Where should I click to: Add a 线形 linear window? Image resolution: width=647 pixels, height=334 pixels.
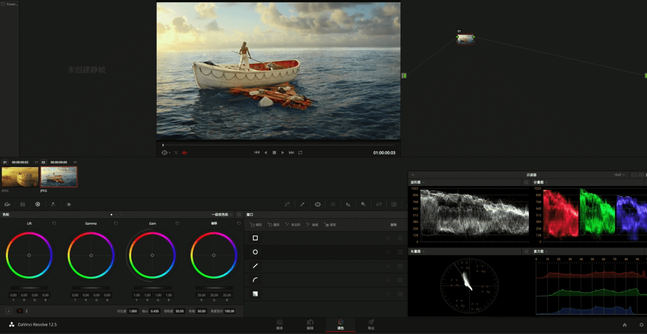coord(256,225)
